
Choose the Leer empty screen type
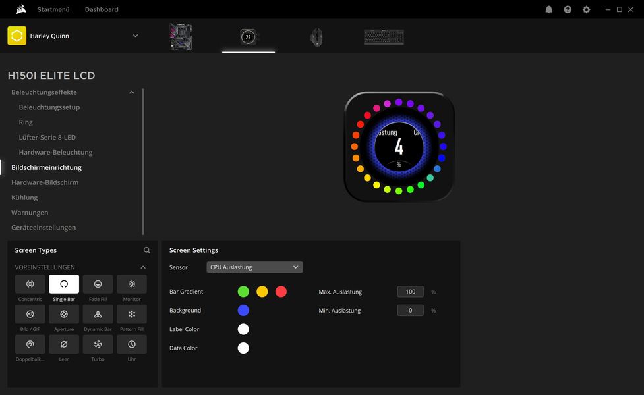coord(64,344)
